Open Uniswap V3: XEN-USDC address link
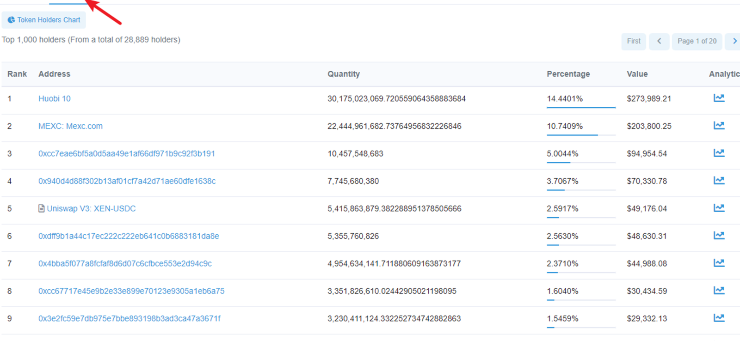740x341 pixels. click(91, 208)
